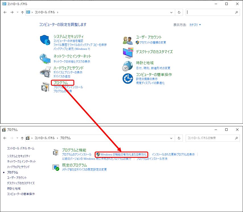
Task: Open recent locations dropdown in the コントロール パネル window
Action: click(x=18, y=12)
